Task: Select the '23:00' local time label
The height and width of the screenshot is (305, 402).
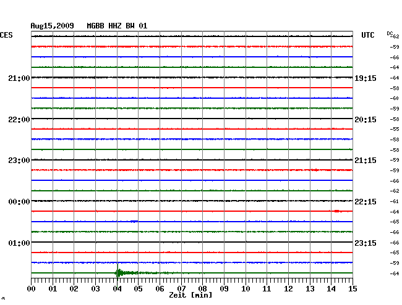Action: coord(19,161)
